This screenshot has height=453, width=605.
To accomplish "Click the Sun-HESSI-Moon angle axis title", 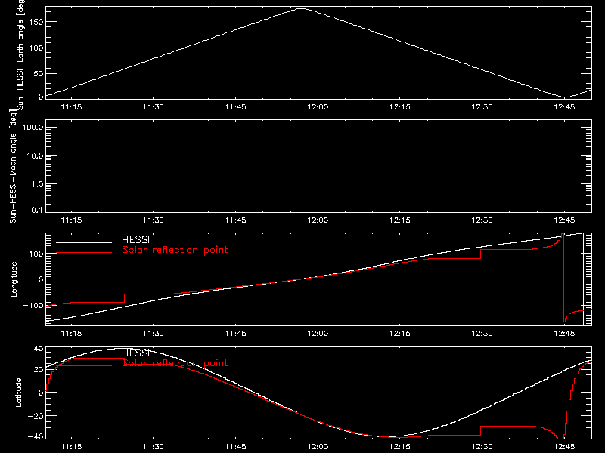I will pyautogui.click(x=13, y=166).
